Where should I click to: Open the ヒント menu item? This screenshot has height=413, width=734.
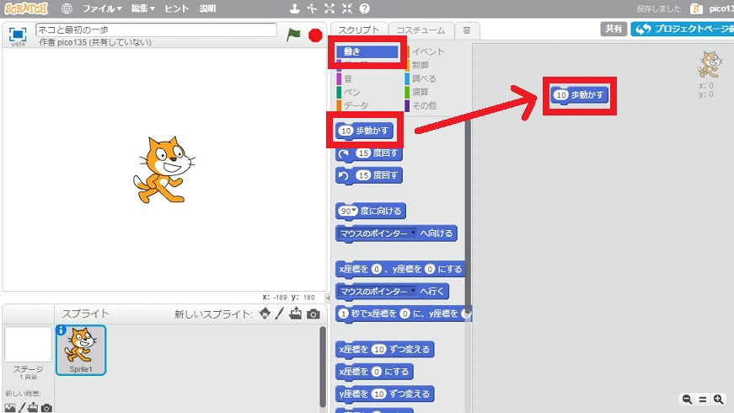[x=176, y=8]
